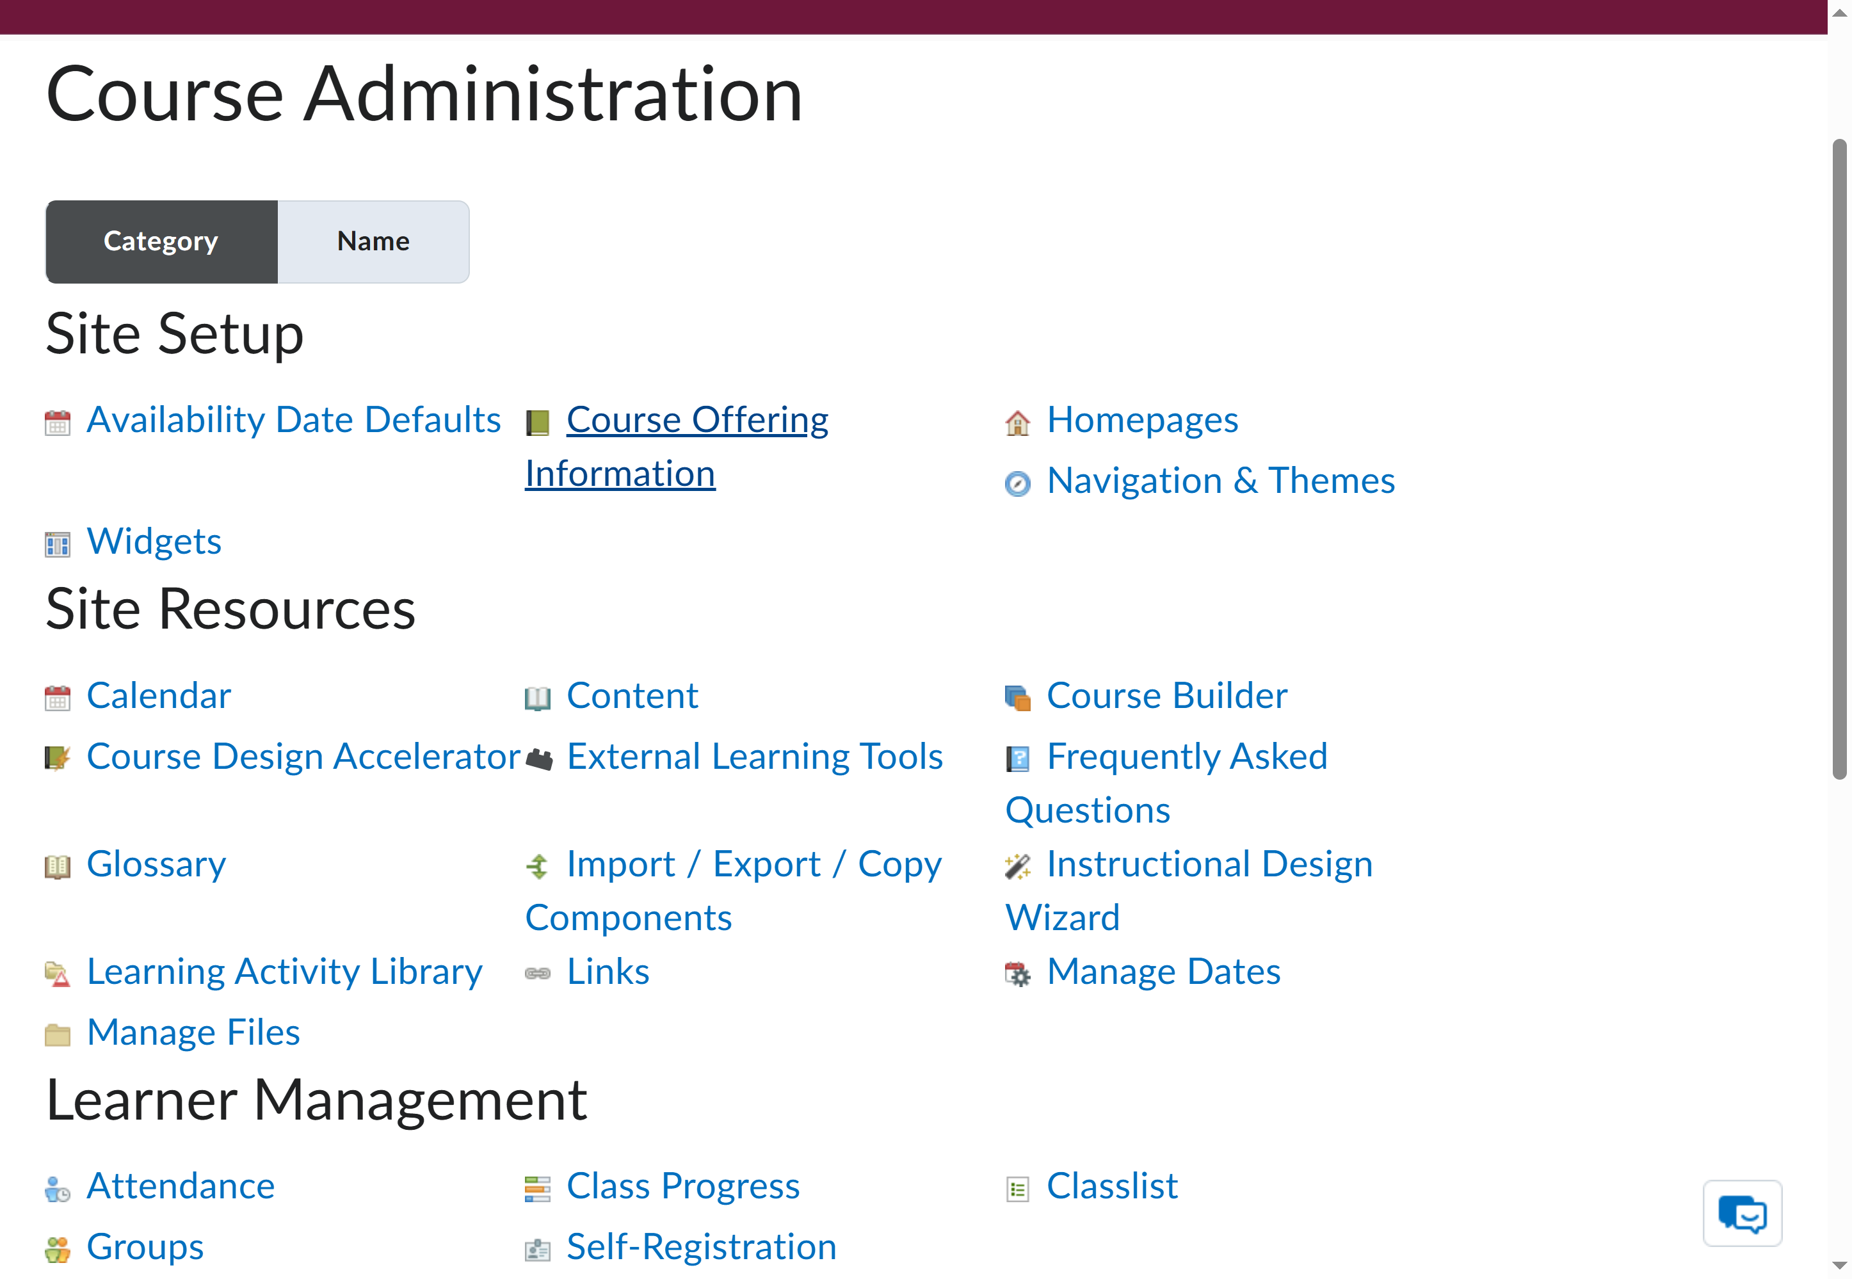Open the Course Design Accelerator link
This screenshot has width=1852, height=1279.
[303, 756]
